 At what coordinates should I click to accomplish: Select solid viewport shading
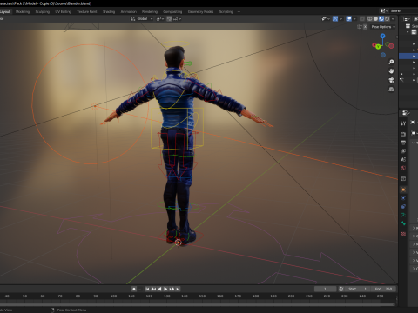pyautogui.click(x=375, y=18)
